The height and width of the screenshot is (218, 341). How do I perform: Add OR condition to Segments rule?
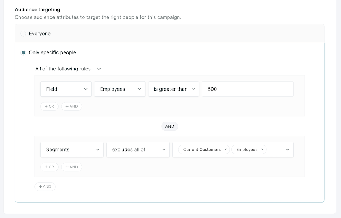point(50,167)
